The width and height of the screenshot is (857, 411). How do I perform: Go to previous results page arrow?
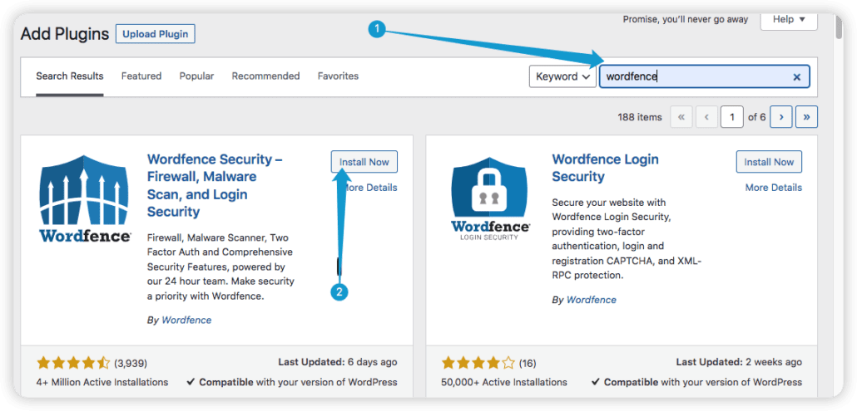[x=706, y=116]
